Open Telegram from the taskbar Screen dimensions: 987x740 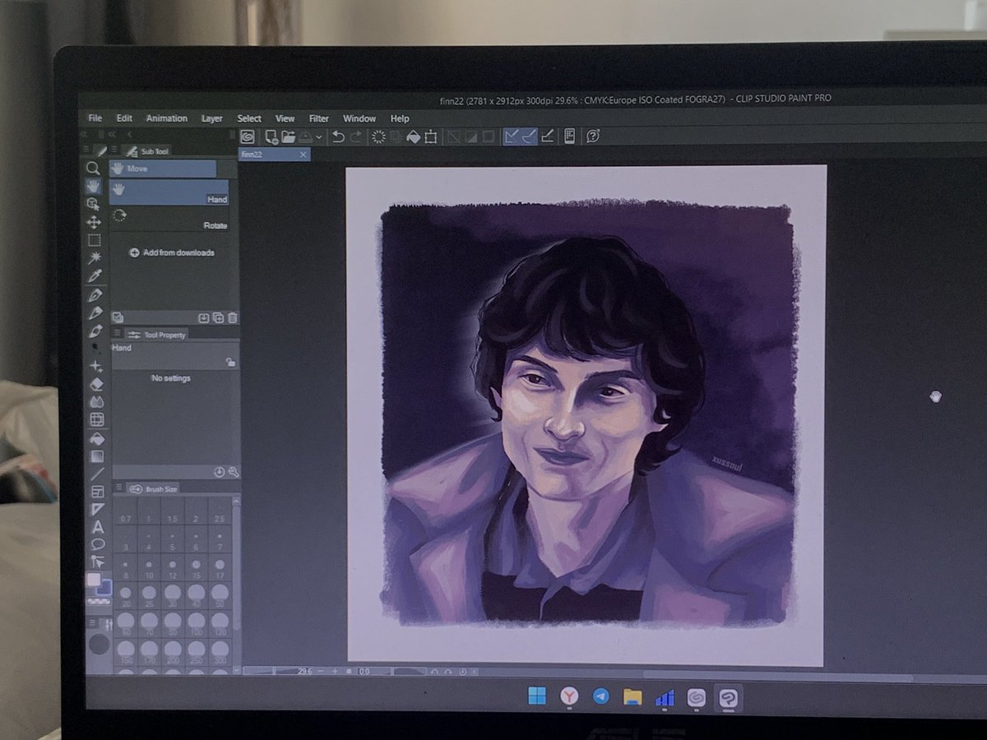(601, 697)
